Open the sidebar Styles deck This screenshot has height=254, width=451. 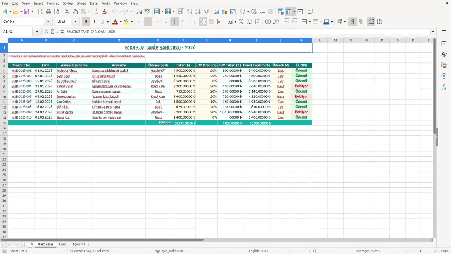click(444, 55)
